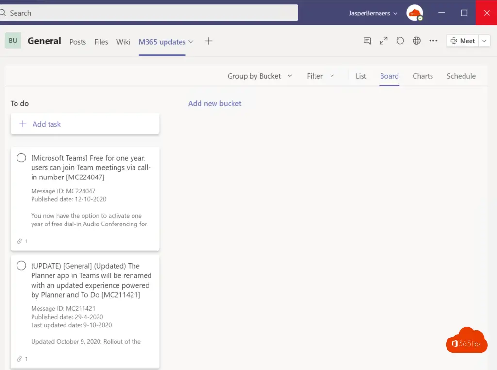Click the reload tab icon
The height and width of the screenshot is (370, 497).
tap(400, 41)
